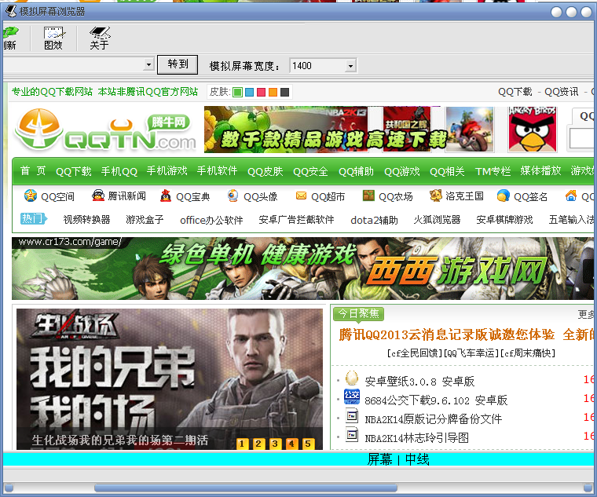Click the 视频转换器 hot link

coord(87,220)
